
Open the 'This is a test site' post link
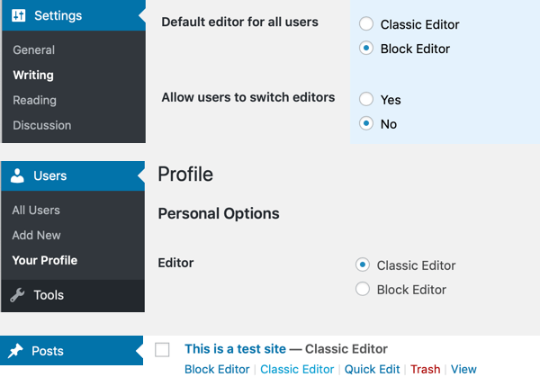[235, 349]
